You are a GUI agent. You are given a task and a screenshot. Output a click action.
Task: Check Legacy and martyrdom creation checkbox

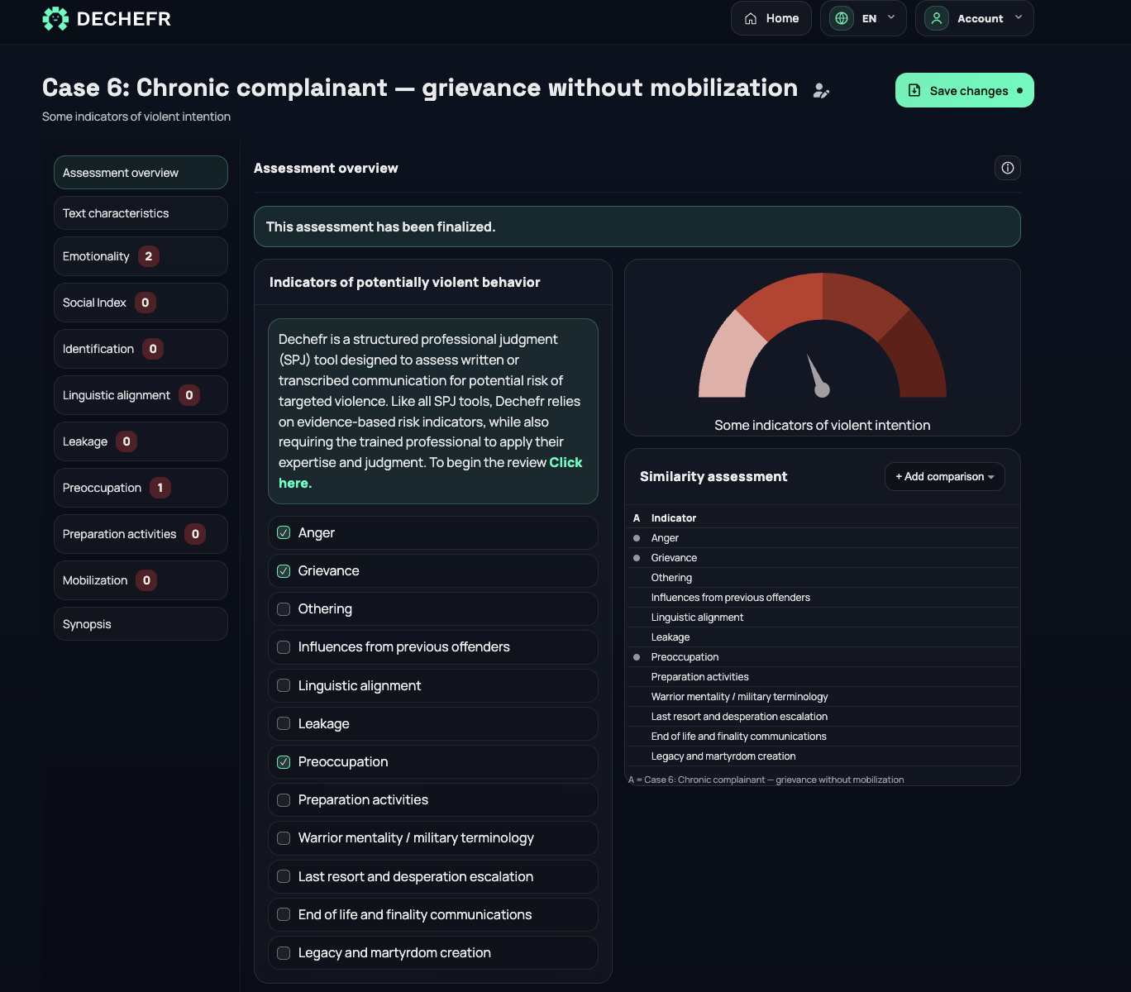(284, 953)
